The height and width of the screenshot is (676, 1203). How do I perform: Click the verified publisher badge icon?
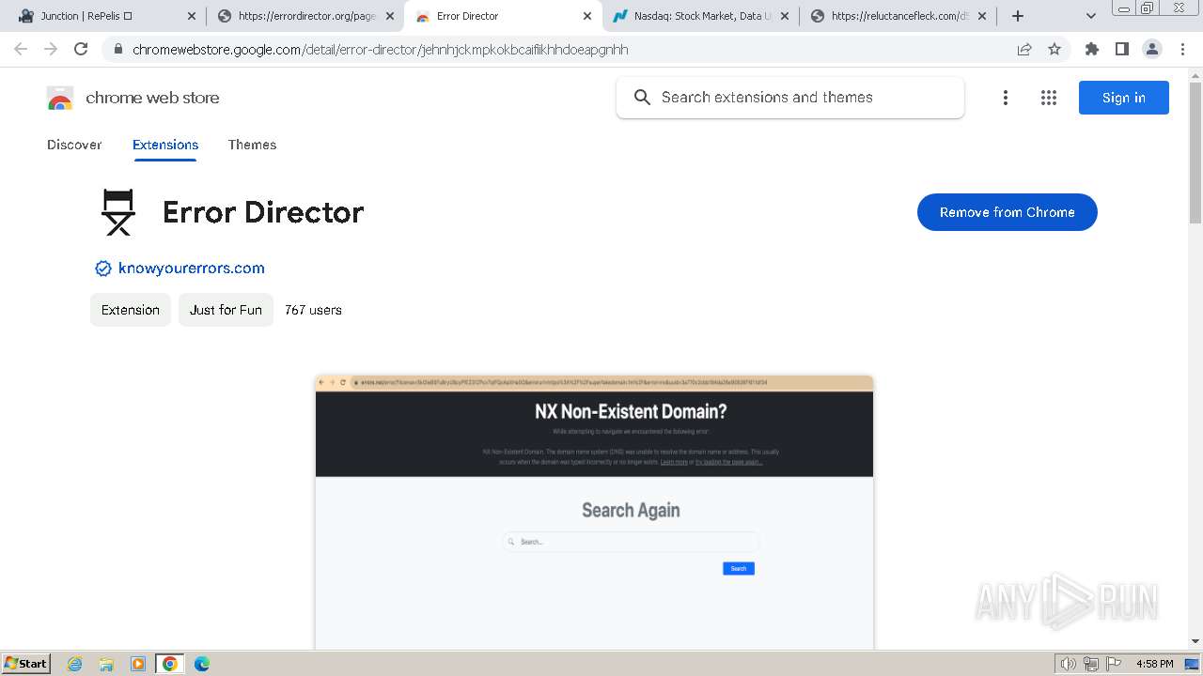103,269
